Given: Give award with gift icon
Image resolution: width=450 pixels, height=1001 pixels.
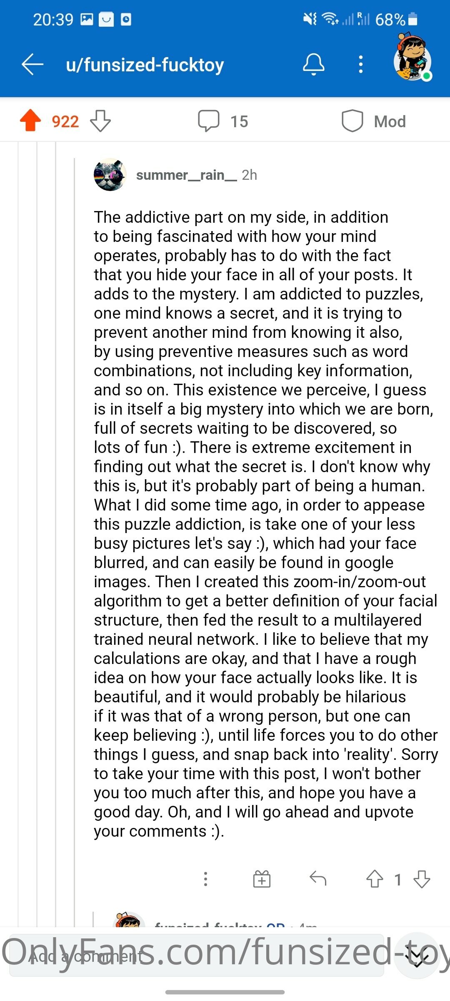Looking at the screenshot, I should [x=262, y=879].
